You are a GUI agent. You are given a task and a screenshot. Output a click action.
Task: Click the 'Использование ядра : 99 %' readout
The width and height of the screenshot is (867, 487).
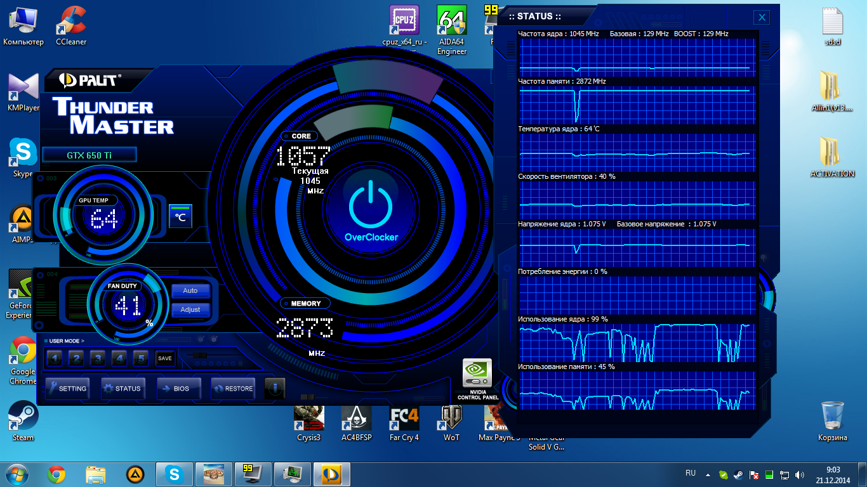562,319
